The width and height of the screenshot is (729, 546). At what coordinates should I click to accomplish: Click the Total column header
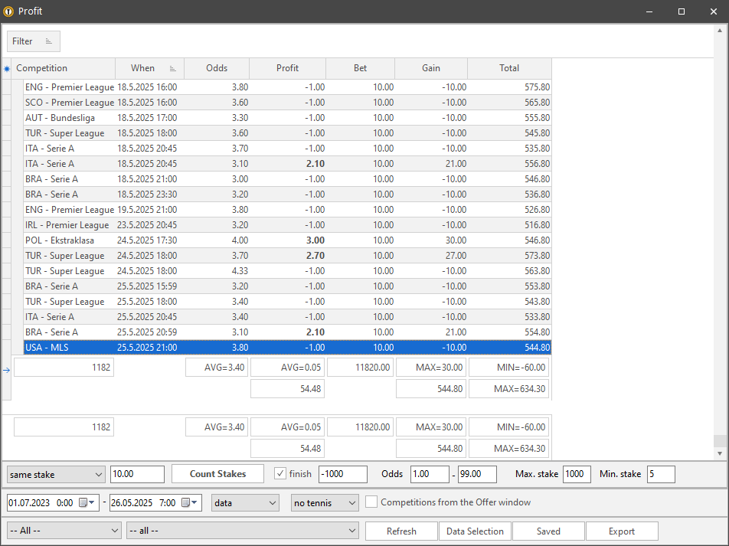point(509,68)
